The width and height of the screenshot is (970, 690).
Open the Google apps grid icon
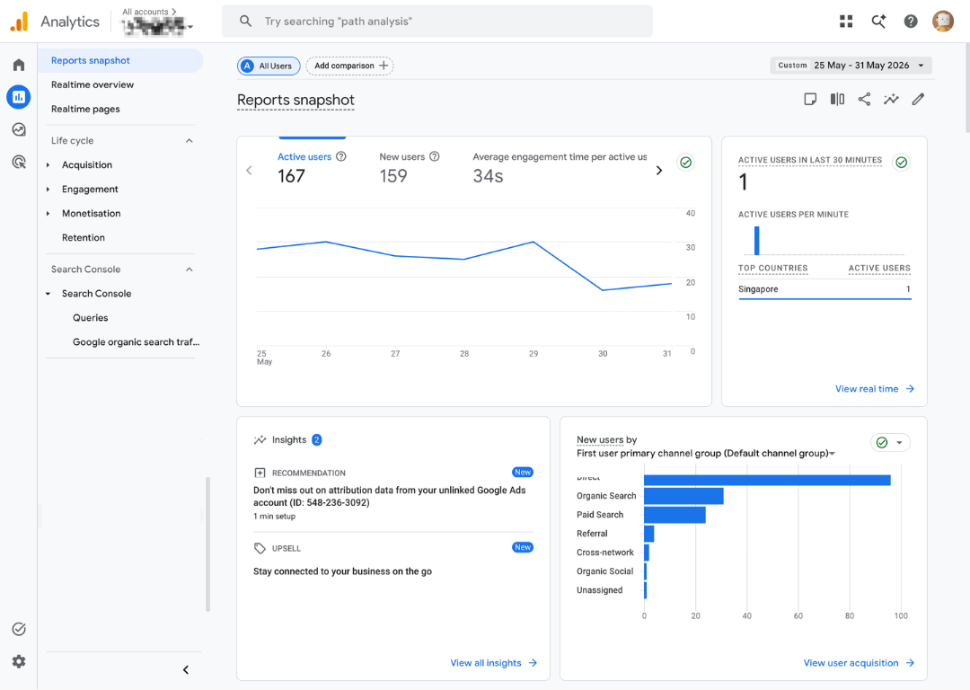coord(846,22)
